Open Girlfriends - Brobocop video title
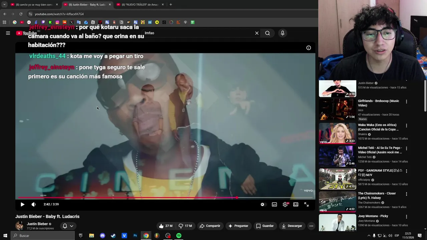Image resolution: width=427 pixels, height=240 pixels. pos(378,103)
